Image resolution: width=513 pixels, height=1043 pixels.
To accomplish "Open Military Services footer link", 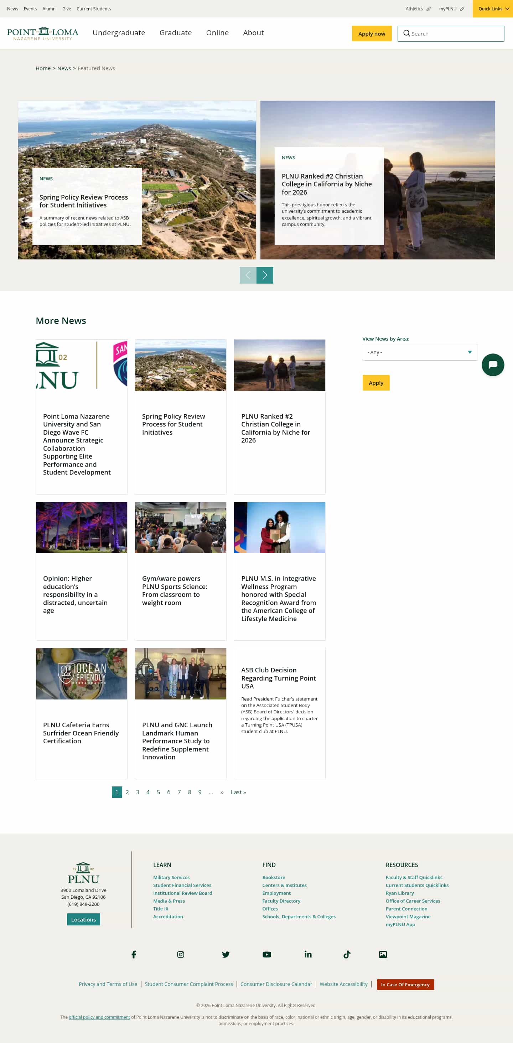I will tap(171, 877).
